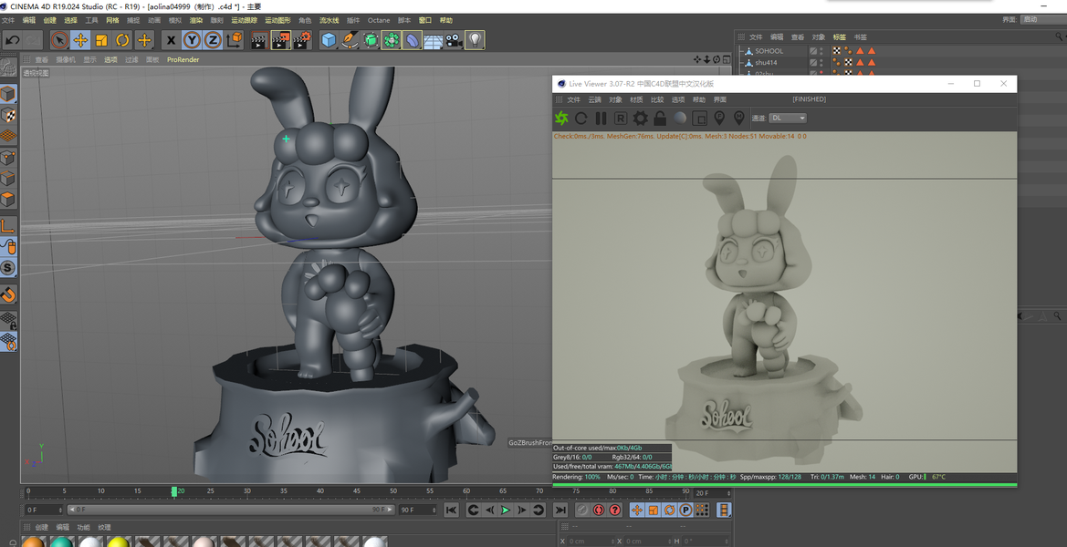Click the 90 F end frame field
Image resolution: width=1067 pixels, height=547 pixels.
point(417,510)
